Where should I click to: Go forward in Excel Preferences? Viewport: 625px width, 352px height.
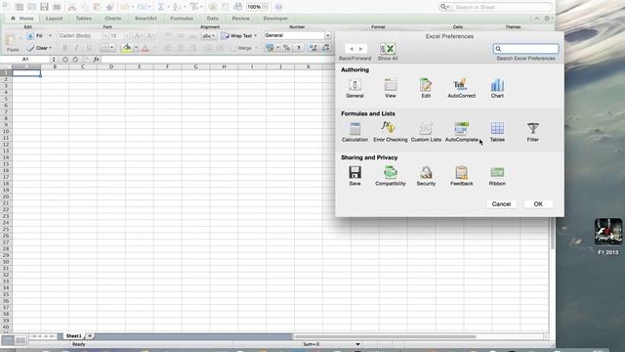click(360, 49)
